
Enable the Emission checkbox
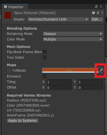(45, 76)
